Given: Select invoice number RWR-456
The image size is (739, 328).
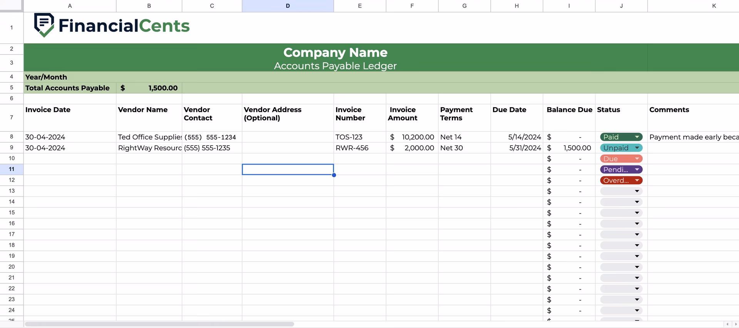Looking at the screenshot, I should click(x=360, y=148).
